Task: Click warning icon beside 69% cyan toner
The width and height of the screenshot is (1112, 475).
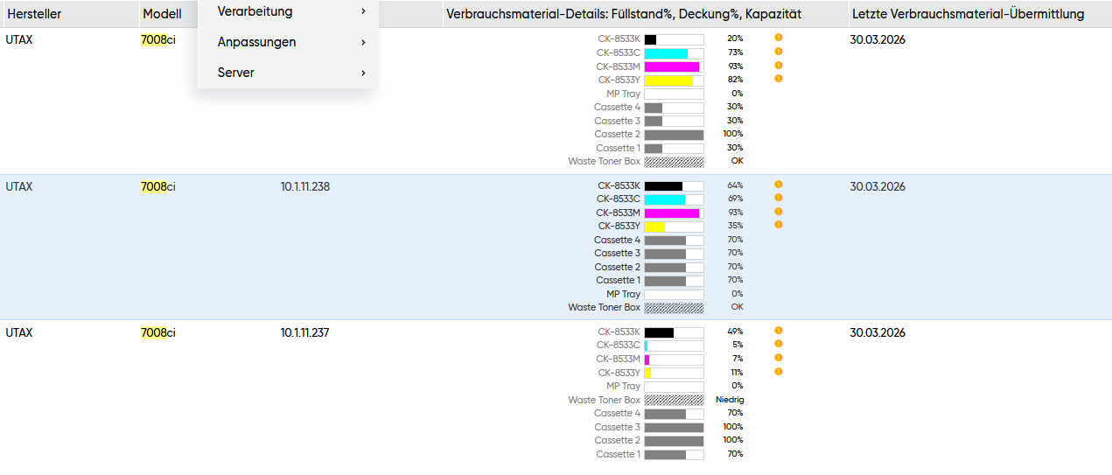Action: tap(778, 198)
